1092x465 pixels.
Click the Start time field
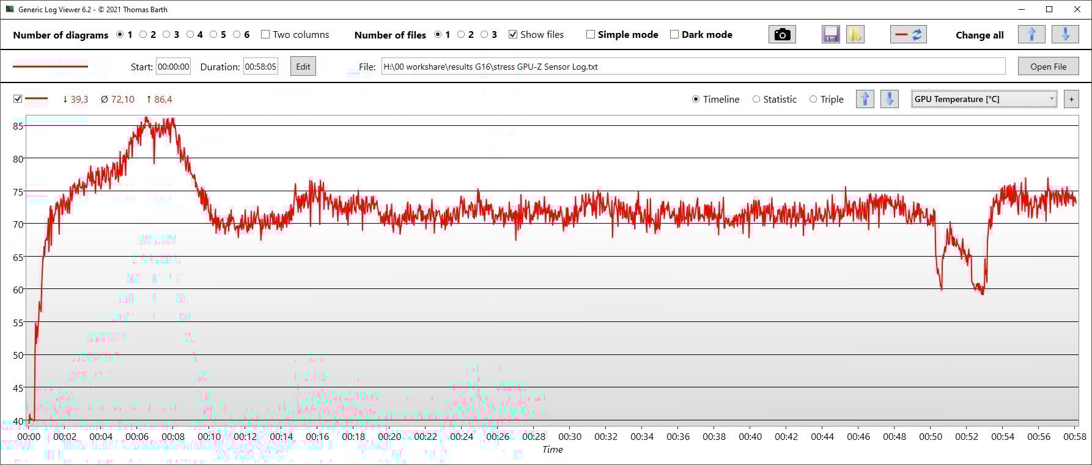pos(174,67)
